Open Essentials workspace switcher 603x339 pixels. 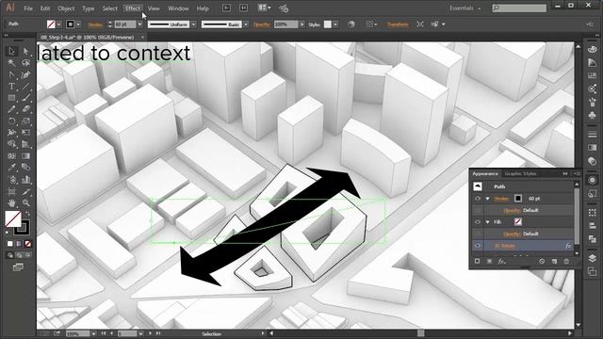coord(465,8)
